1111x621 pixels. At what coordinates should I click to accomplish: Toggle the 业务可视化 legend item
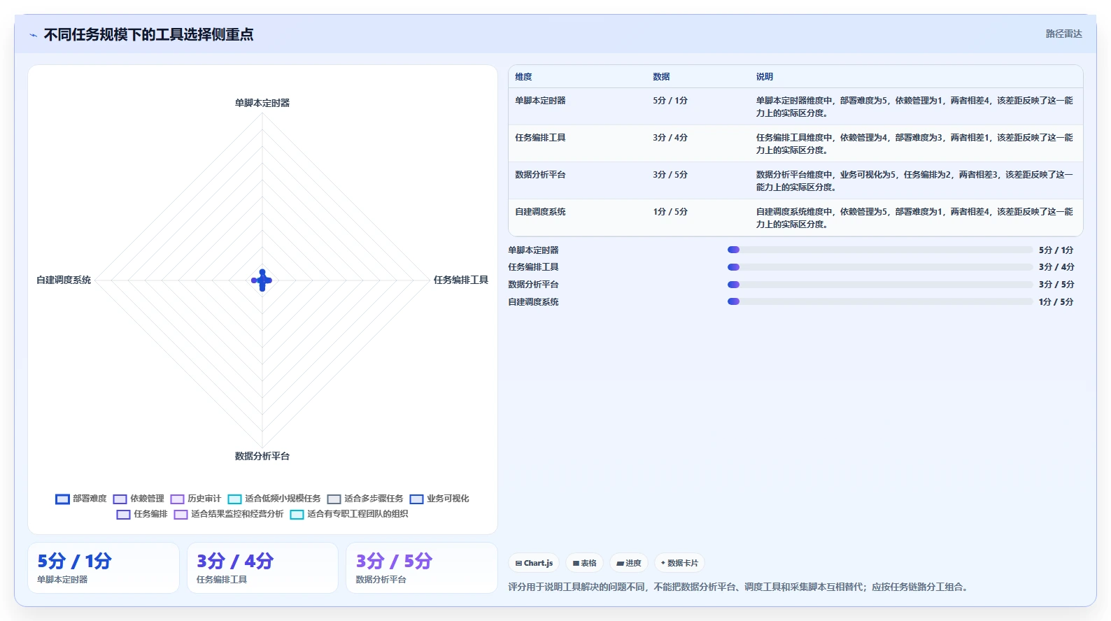(439, 499)
